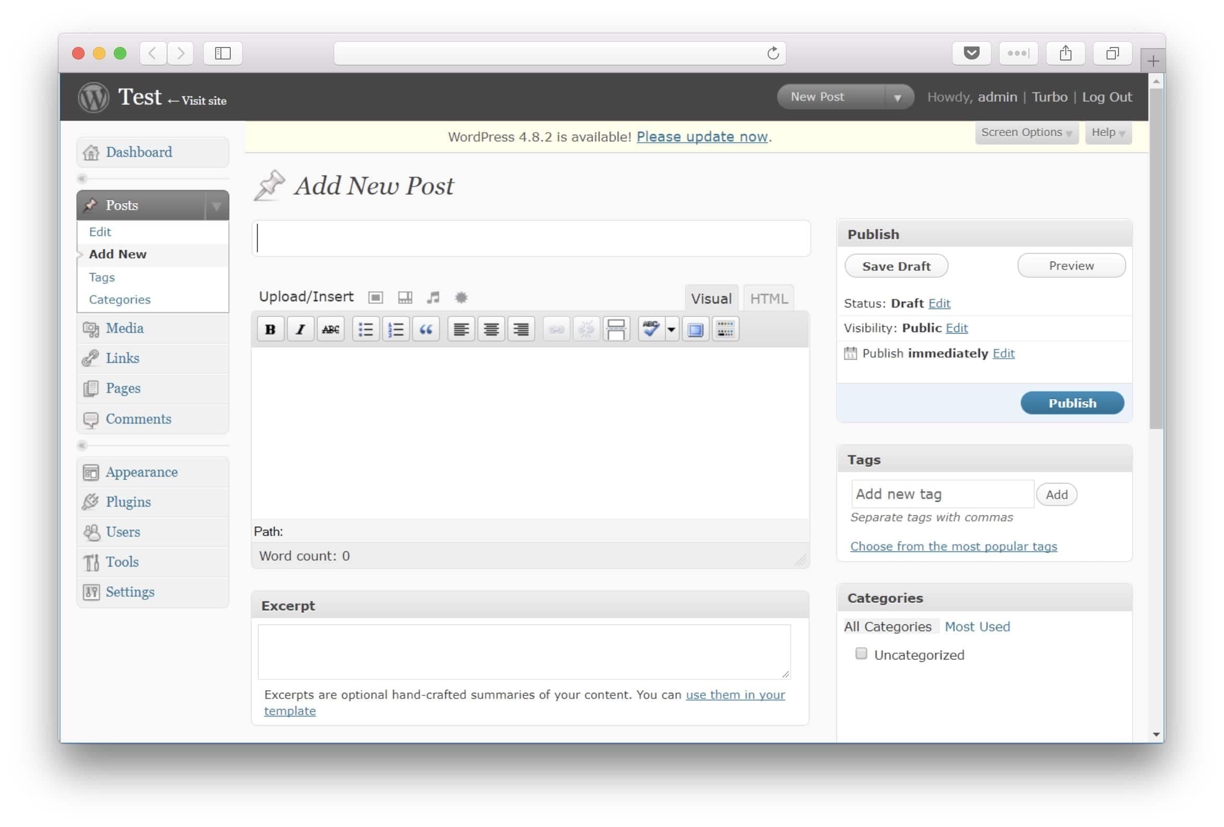The height and width of the screenshot is (827, 1224).
Task: Click the italic formatting icon
Action: pos(300,330)
